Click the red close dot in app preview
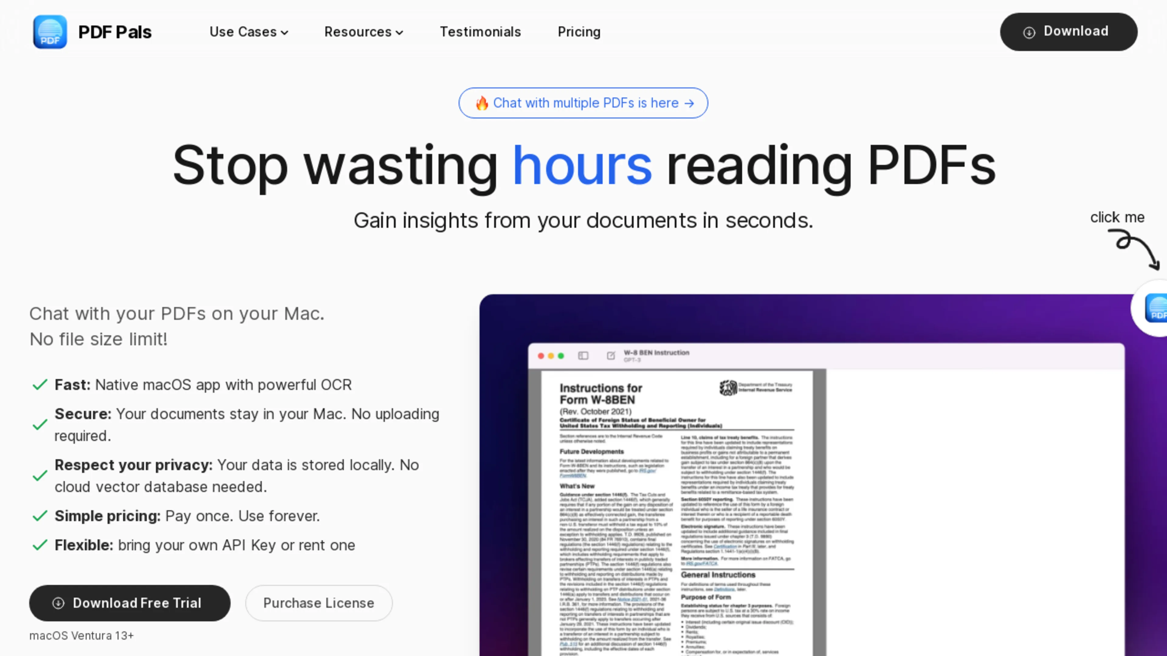1167x656 pixels. coord(540,356)
